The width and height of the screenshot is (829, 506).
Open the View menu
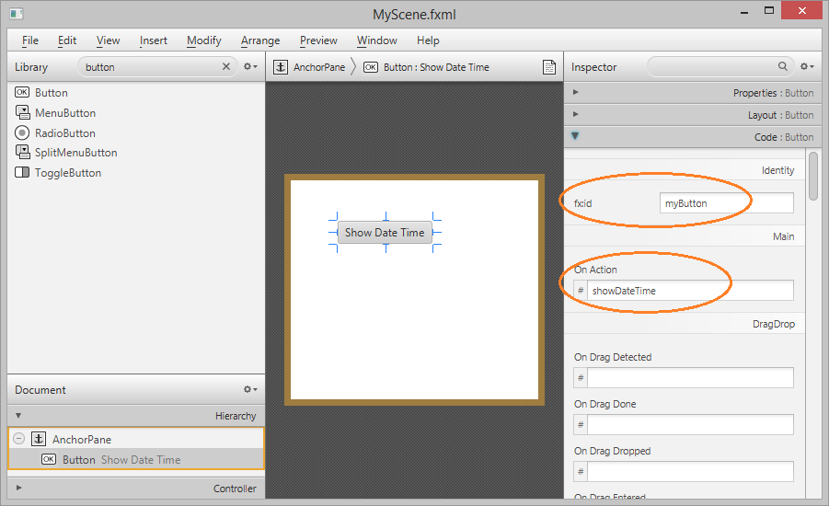tap(108, 40)
